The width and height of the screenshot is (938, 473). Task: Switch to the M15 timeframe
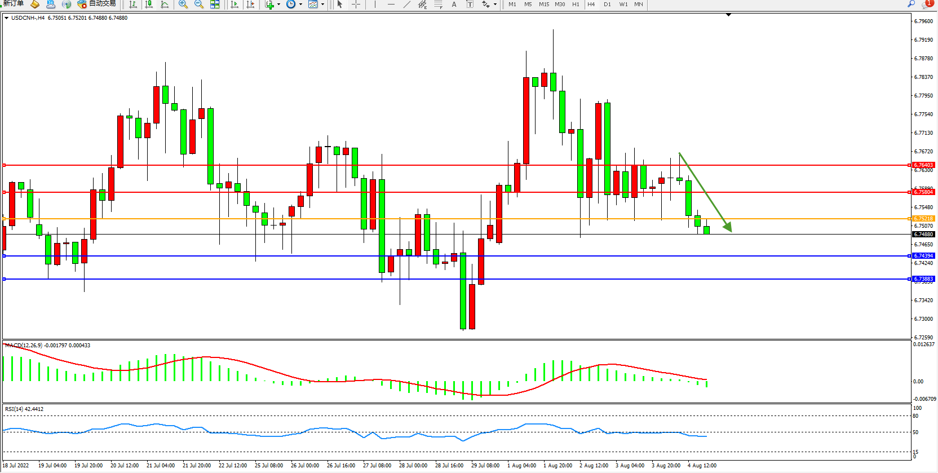pos(543,5)
